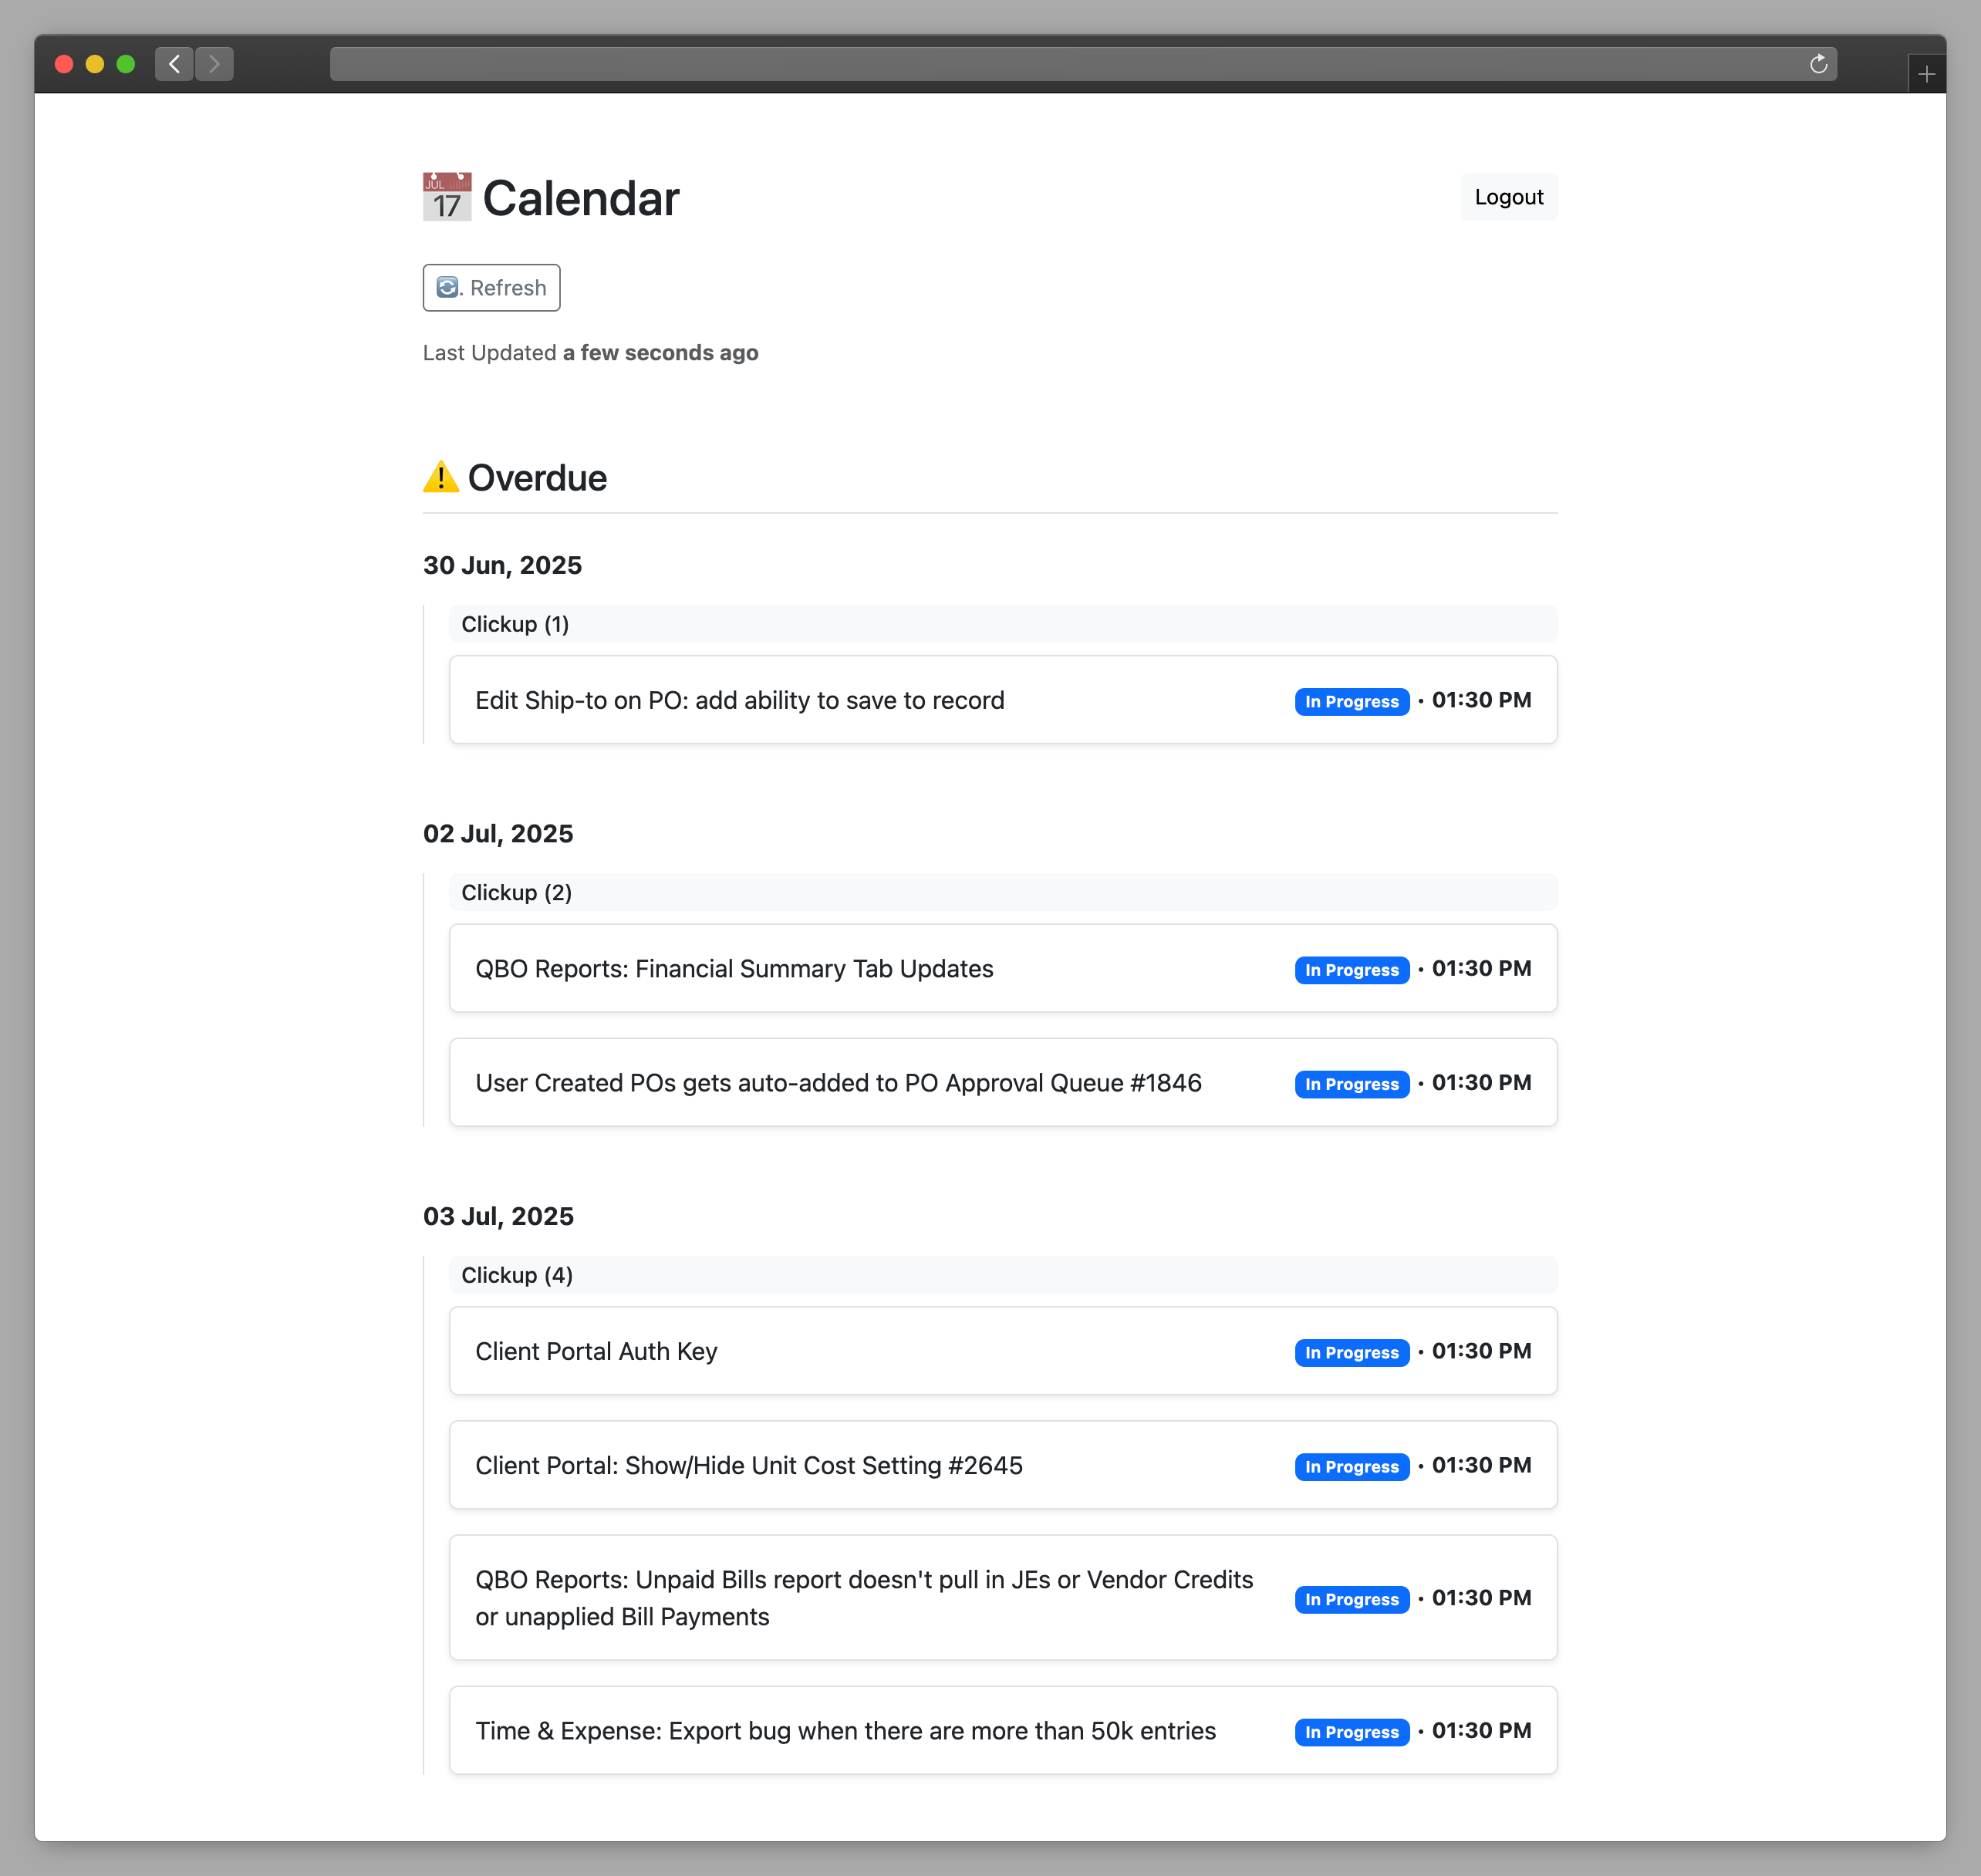Image resolution: width=1981 pixels, height=1876 pixels.
Task: Click In Progress badge on Show/Hide Unit Cost task
Action: 1351,1467
